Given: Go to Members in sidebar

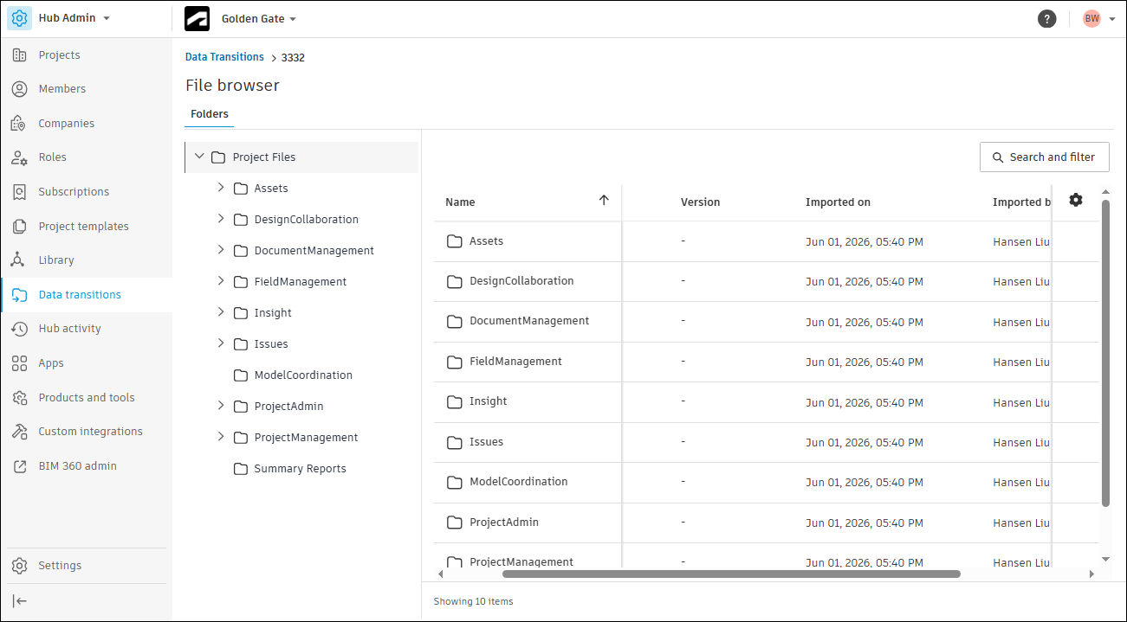Looking at the screenshot, I should [62, 89].
